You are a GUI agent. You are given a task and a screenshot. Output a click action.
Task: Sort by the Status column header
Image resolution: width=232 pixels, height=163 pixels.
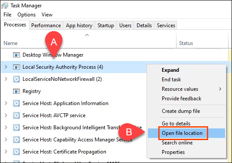[186, 43]
